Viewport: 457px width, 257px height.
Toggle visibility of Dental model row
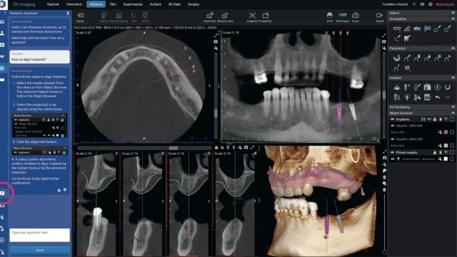(392, 159)
